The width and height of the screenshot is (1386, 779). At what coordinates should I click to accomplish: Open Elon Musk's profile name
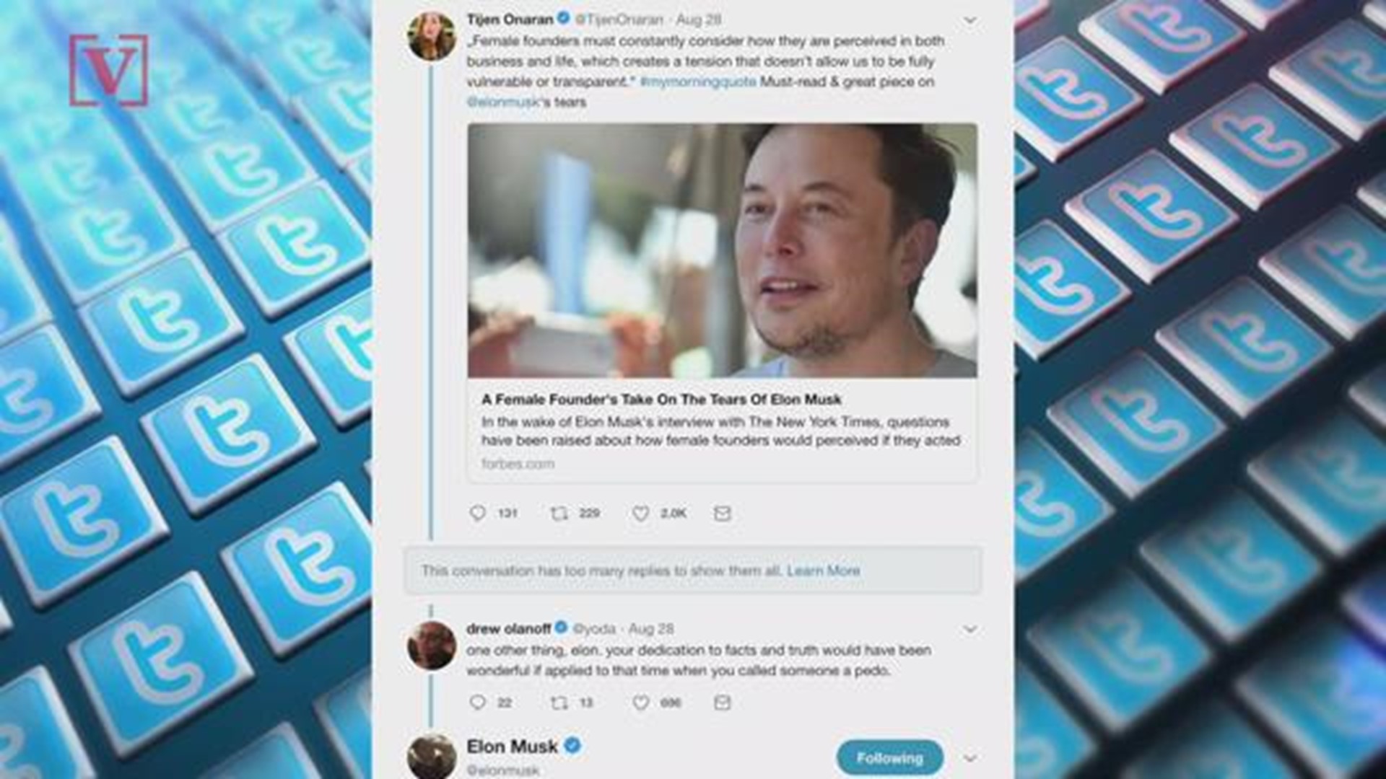coord(513,747)
